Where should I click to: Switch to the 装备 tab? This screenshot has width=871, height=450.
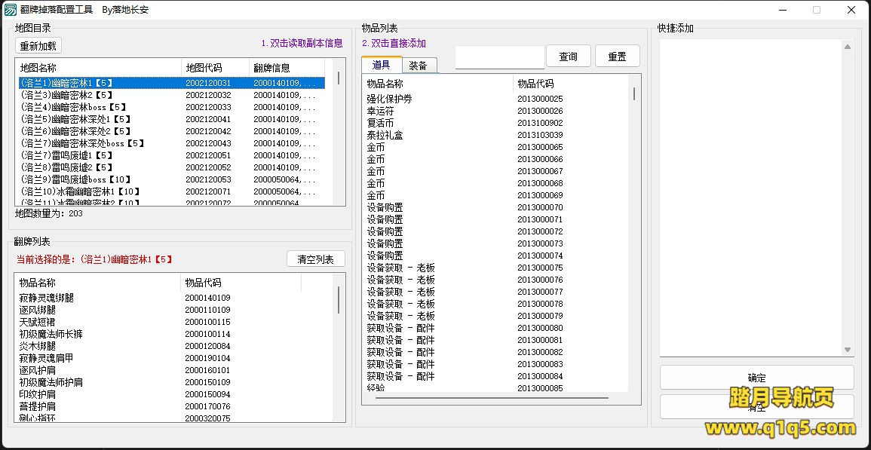point(419,66)
